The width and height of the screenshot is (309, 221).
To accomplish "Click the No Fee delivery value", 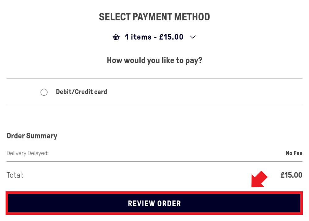I will coord(294,153).
